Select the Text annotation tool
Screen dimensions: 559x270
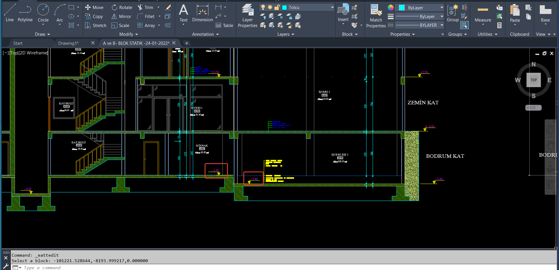(x=183, y=13)
